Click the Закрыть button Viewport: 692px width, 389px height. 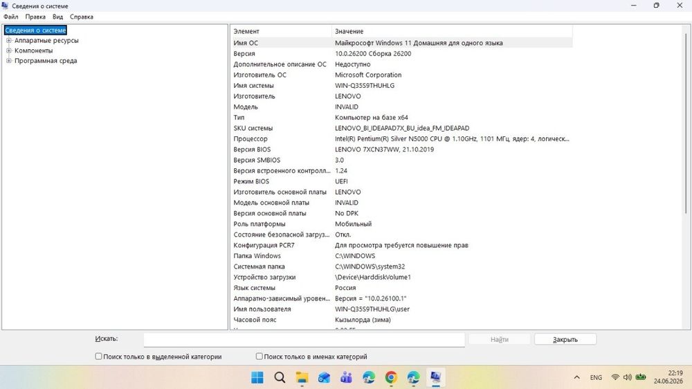565,340
